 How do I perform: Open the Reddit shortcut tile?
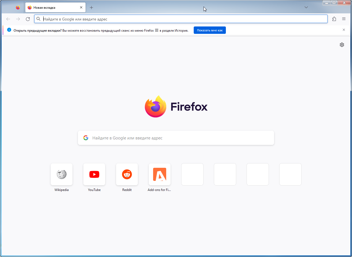tap(127, 174)
